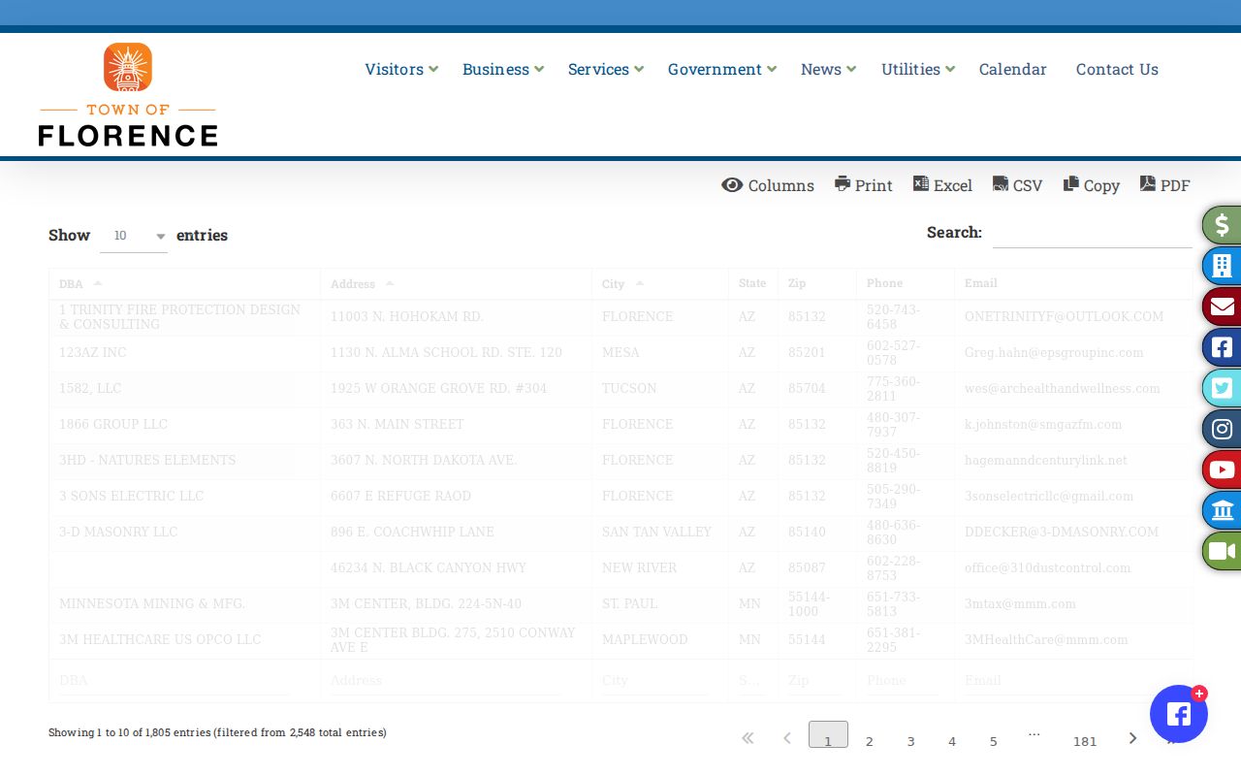Viewport: 1241px width, 776px height.
Task: Open the YouTube sidebar icon
Action: [1222, 469]
